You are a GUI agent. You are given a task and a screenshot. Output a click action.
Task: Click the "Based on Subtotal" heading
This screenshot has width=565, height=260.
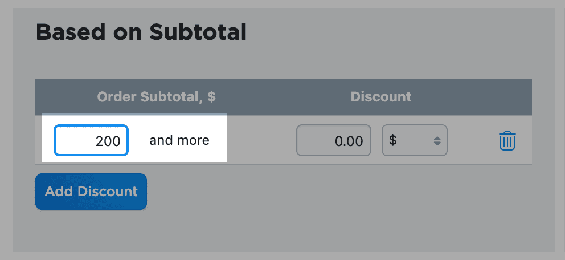[141, 32]
